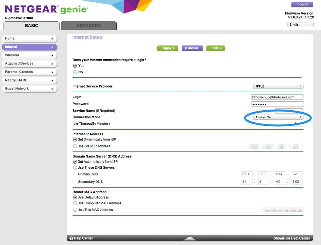Expand the help panel using the center up arrow
The height and width of the screenshot is (245, 321).
[189, 239]
